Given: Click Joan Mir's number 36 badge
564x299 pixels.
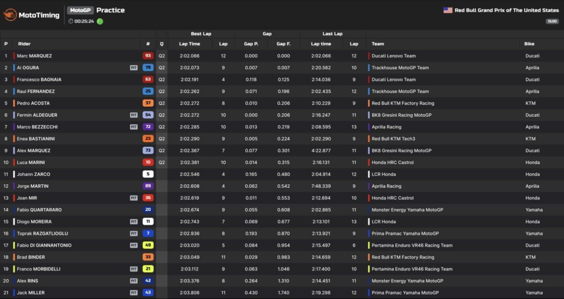Looking at the screenshot, I should click(148, 198).
